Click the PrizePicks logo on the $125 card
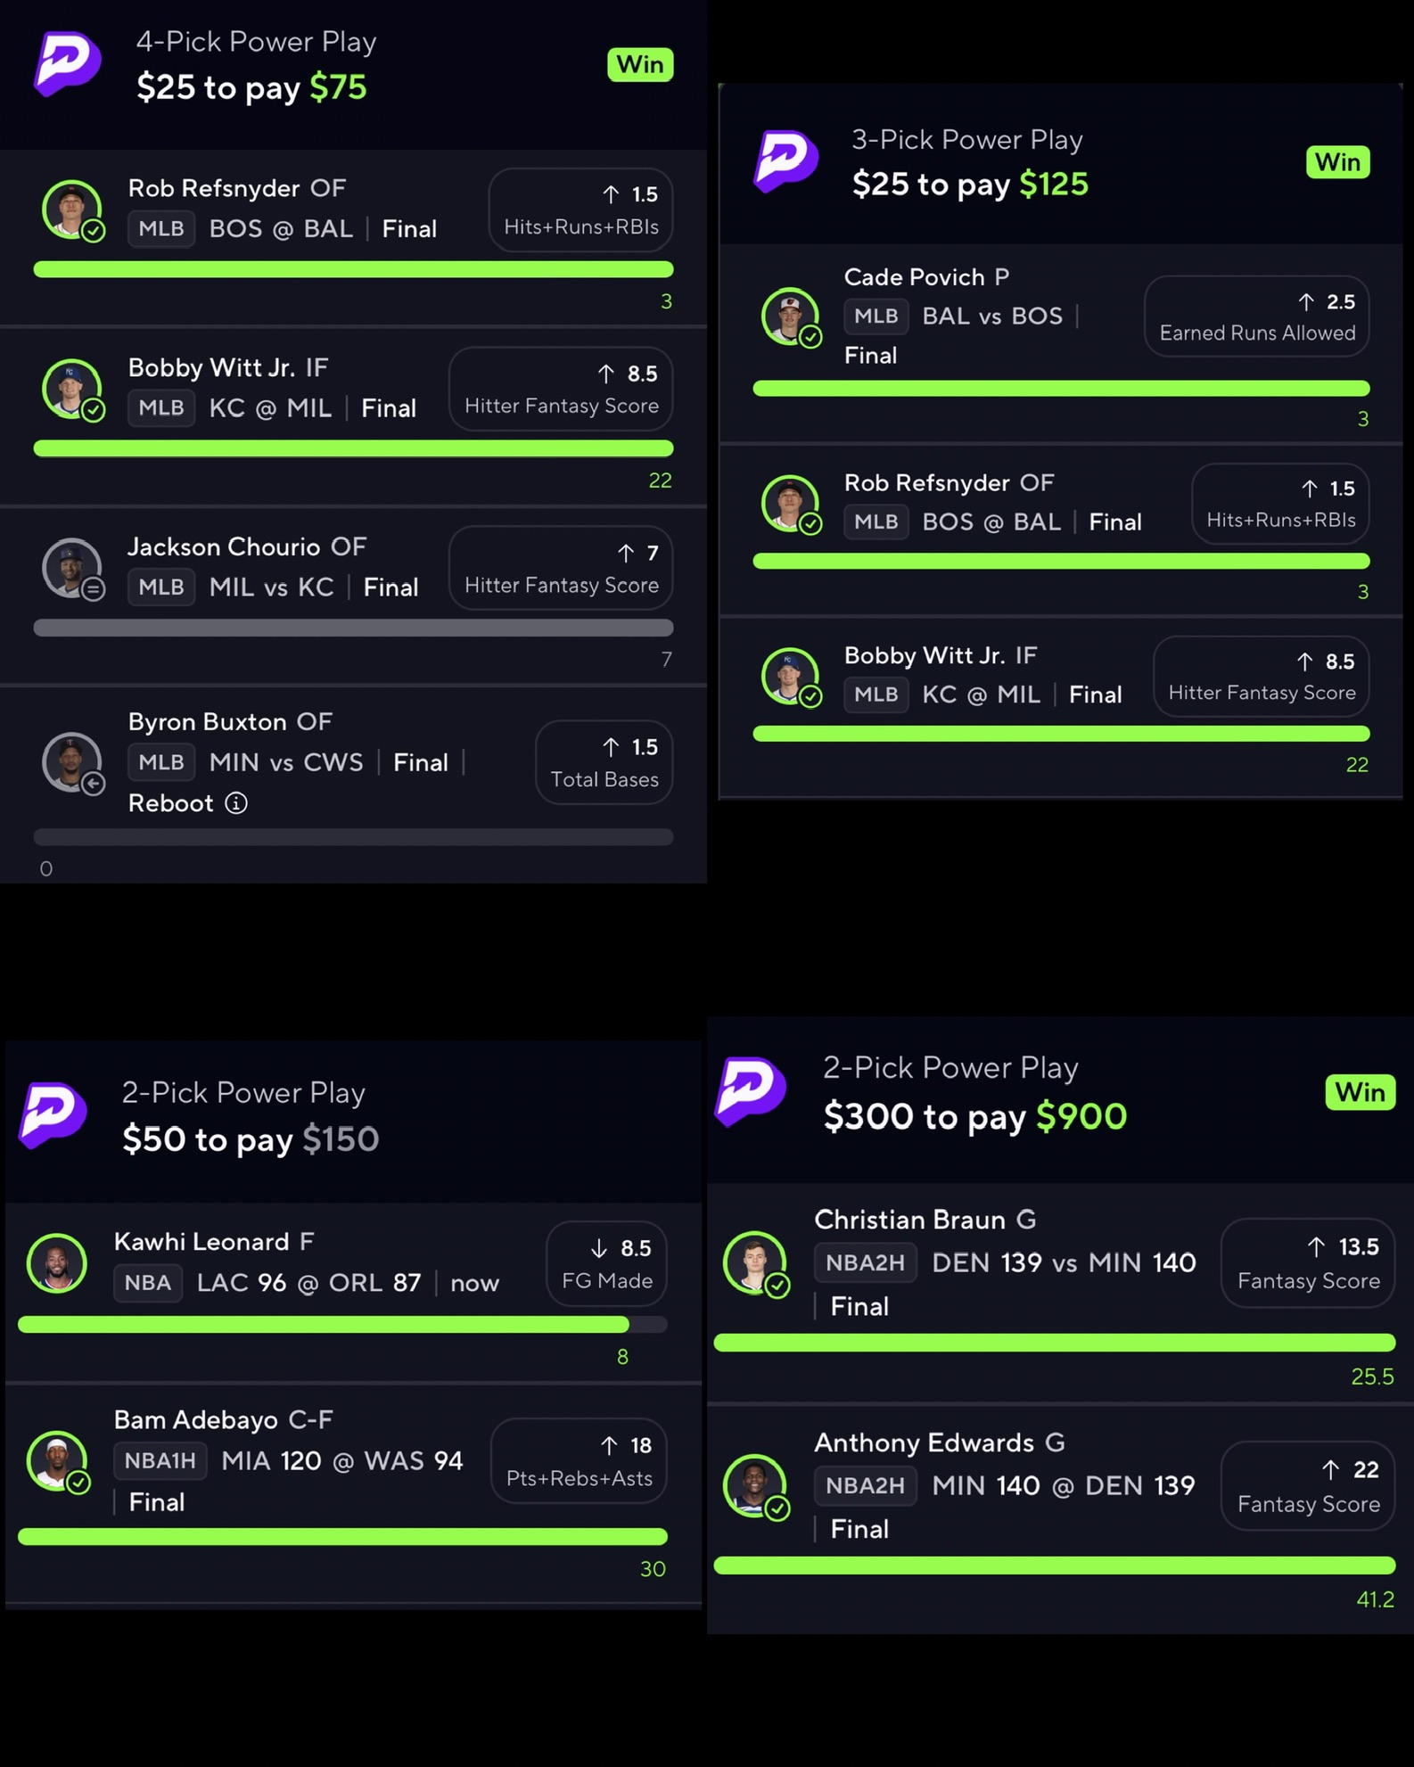This screenshot has width=1414, height=1767. [785, 161]
